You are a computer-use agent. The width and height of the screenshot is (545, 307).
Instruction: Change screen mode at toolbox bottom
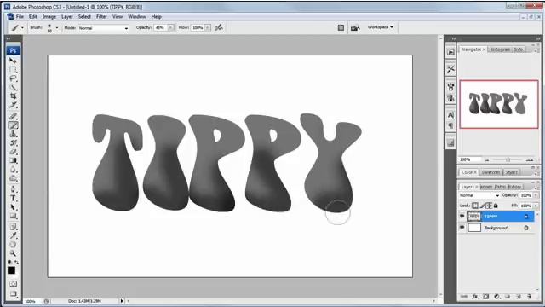click(13, 293)
